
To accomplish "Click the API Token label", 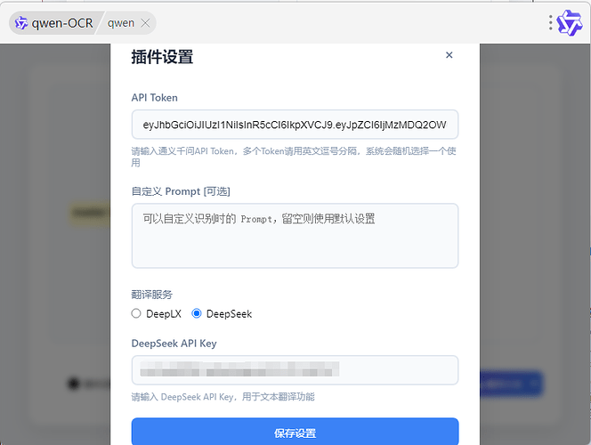I will [155, 98].
